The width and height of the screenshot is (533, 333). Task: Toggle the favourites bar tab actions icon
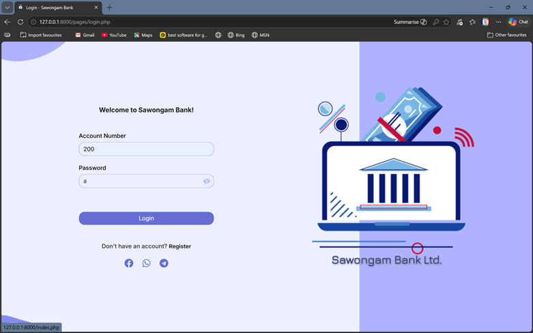click(7, 35)
